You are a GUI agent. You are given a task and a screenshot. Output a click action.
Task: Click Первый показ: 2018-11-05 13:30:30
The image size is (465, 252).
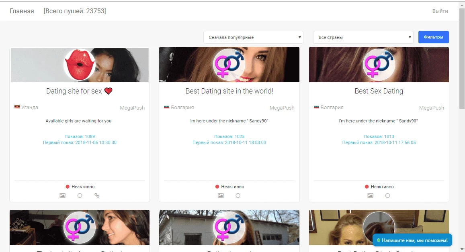80,142
